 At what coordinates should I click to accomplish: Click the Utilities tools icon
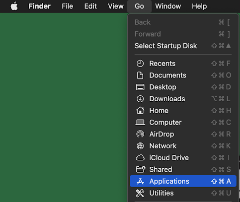pyautogui.click(x=140, y=193)
